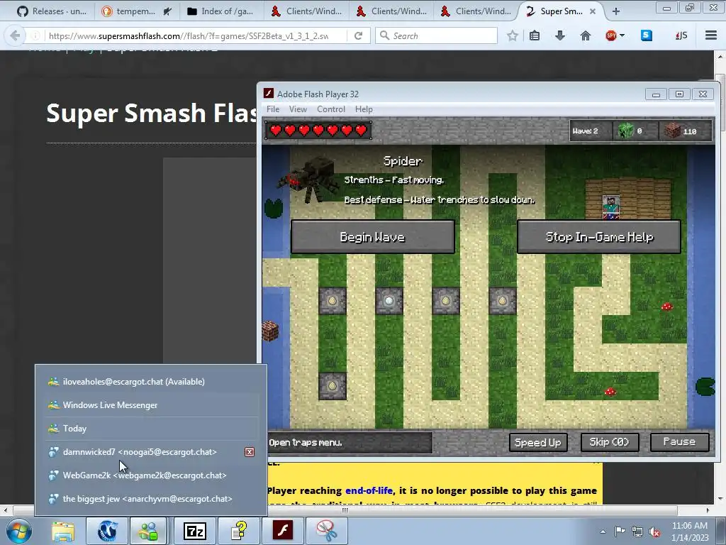This screenshot has width=726, height=545.
Task: Open a new browser tab with plus
Action: click(615, 11)
